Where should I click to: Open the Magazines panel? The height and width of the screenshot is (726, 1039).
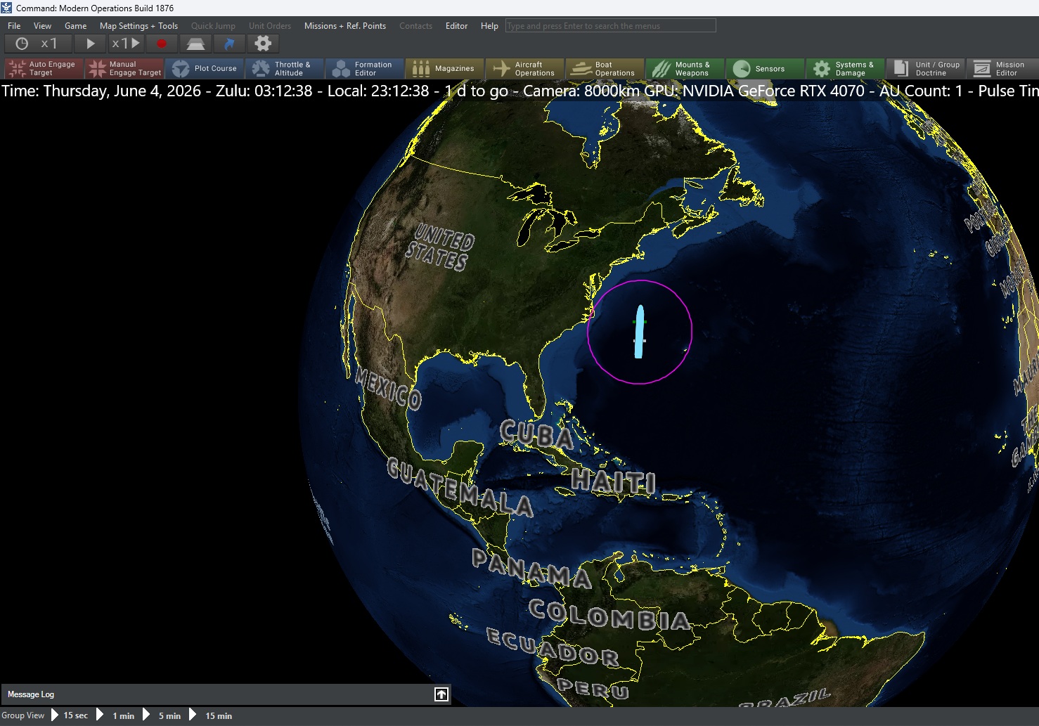[x=445, y=68]
